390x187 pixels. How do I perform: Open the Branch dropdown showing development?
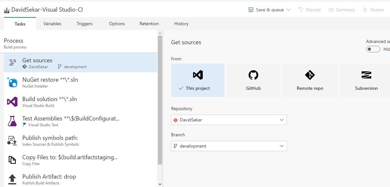[x=229, y=146]
